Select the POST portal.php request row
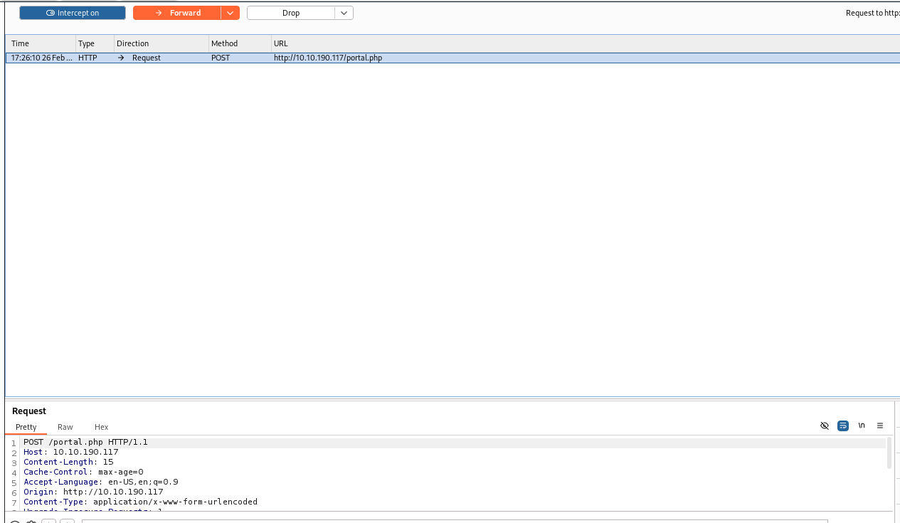The height and width of the screenshot is (523, 900). pos(327,58)
